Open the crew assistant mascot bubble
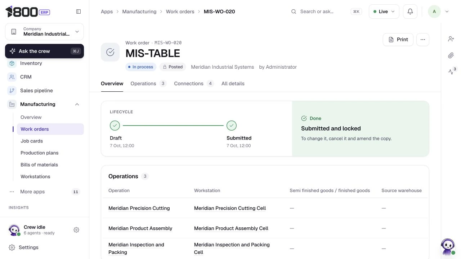The height and width of the screenshot is (259, 461). pyautogui.click(x=448, y=247)
